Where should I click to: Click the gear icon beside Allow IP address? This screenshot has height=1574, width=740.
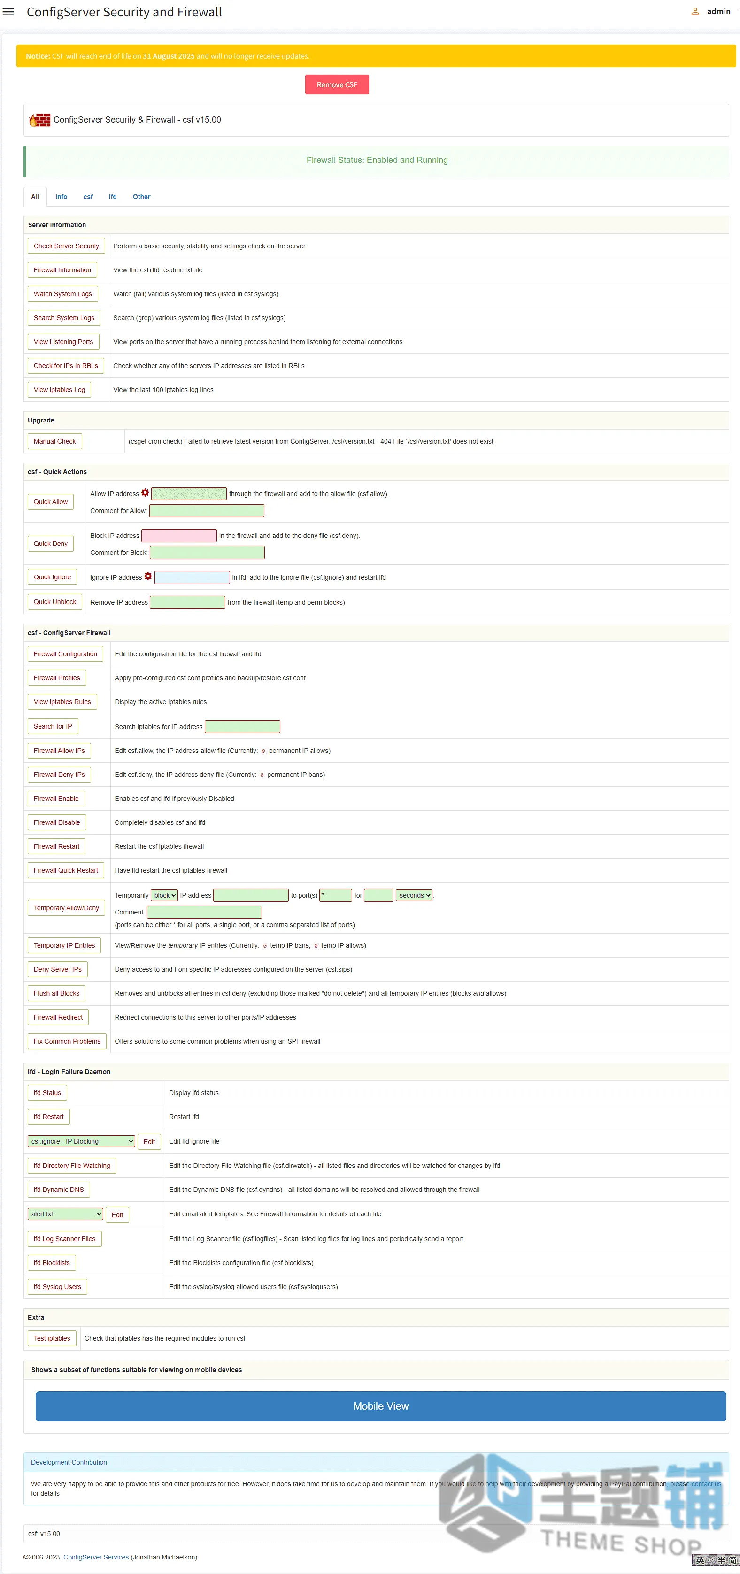pyautogui.click(x=146, y=492)
